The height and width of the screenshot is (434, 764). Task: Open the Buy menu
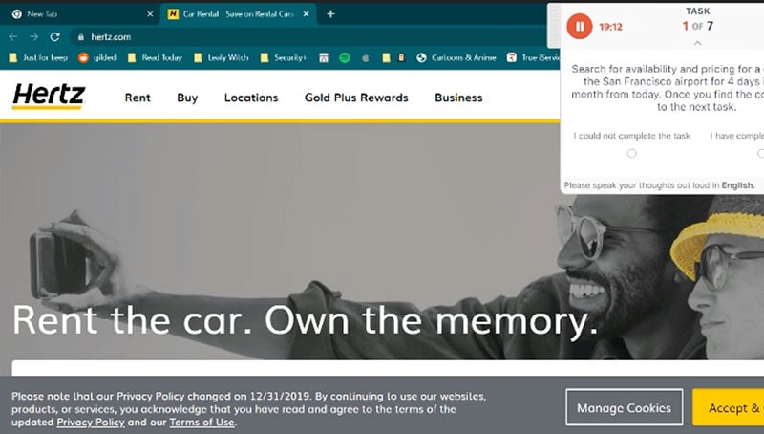187,98
